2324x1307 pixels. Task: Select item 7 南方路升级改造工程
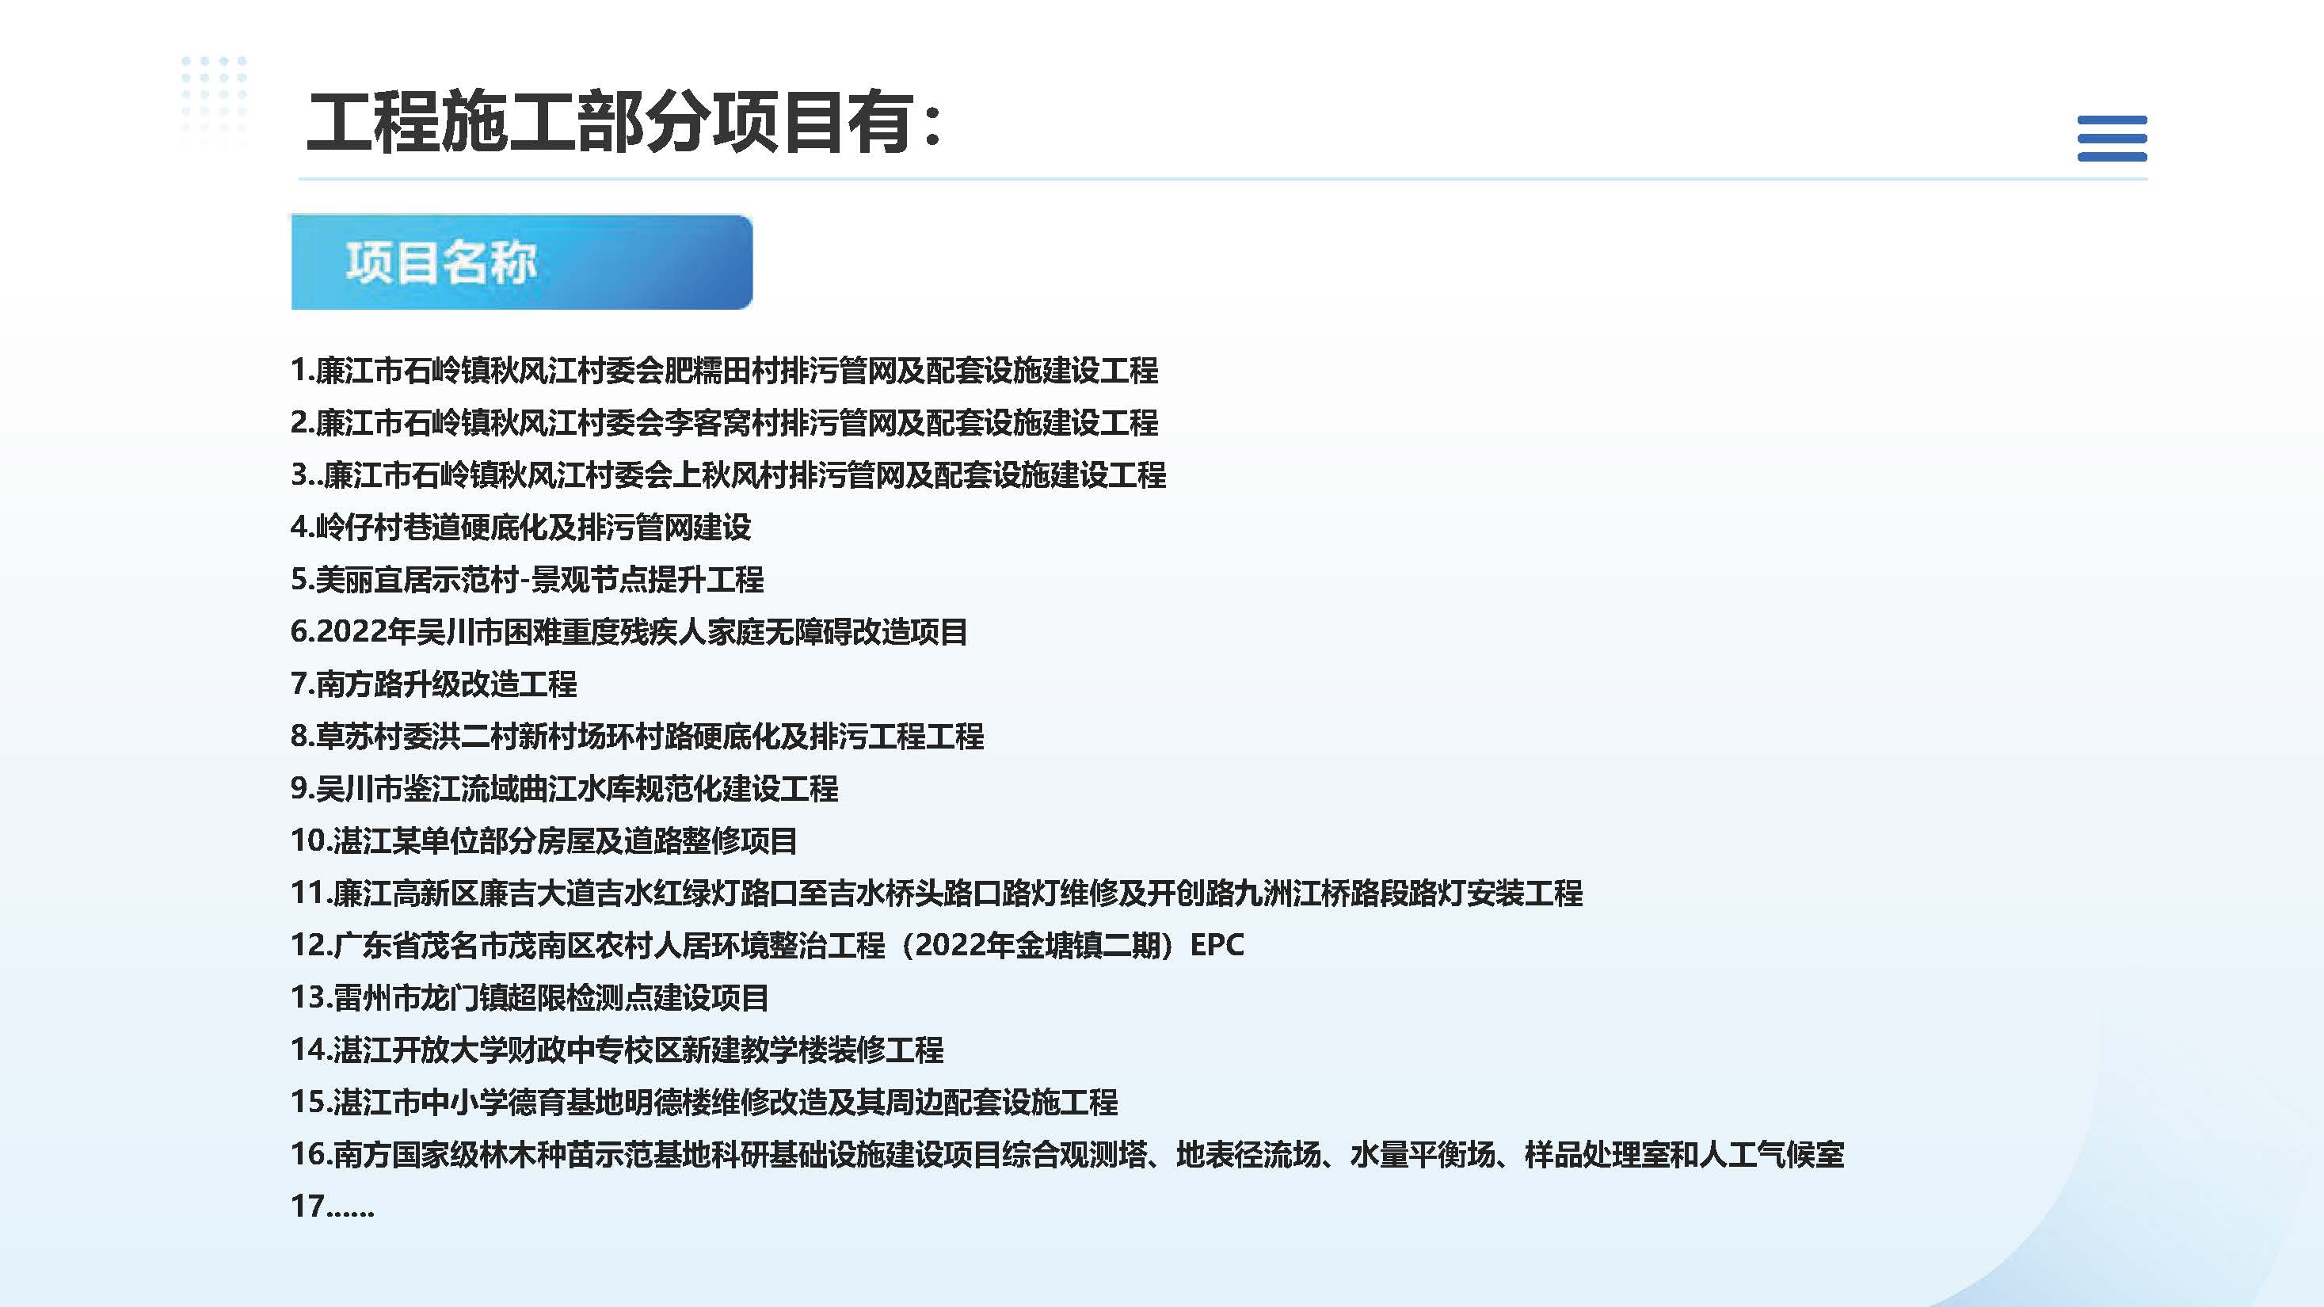[434, 684]
